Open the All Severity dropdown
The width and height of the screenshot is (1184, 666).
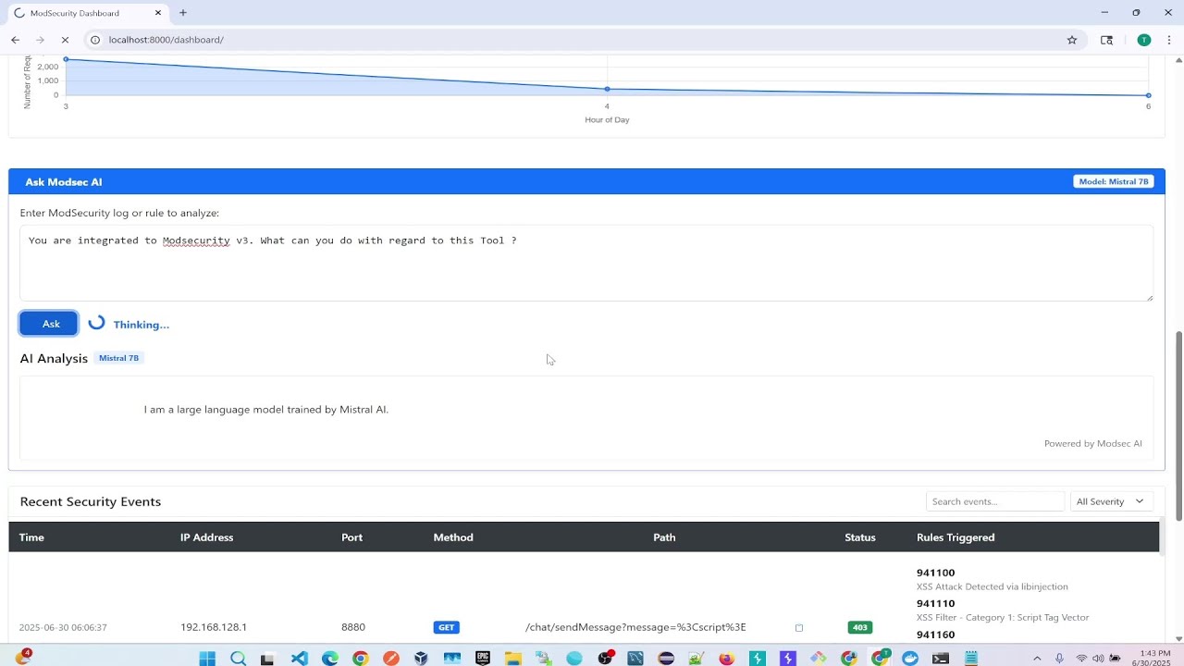[x=1111, y=501]
